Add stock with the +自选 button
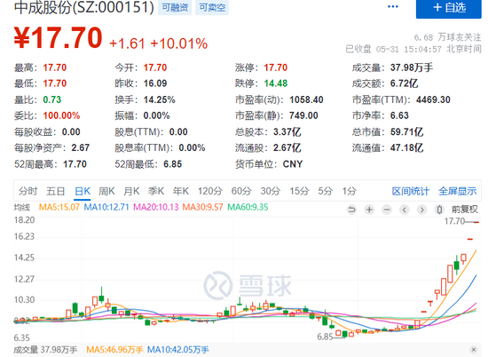The height and width of the screenshot is (357, 488). point(448,8)
